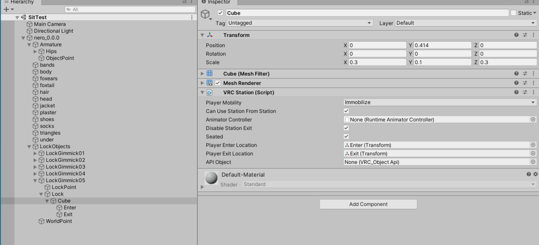Select foxears object in Hierarchy

coord(49,79)
